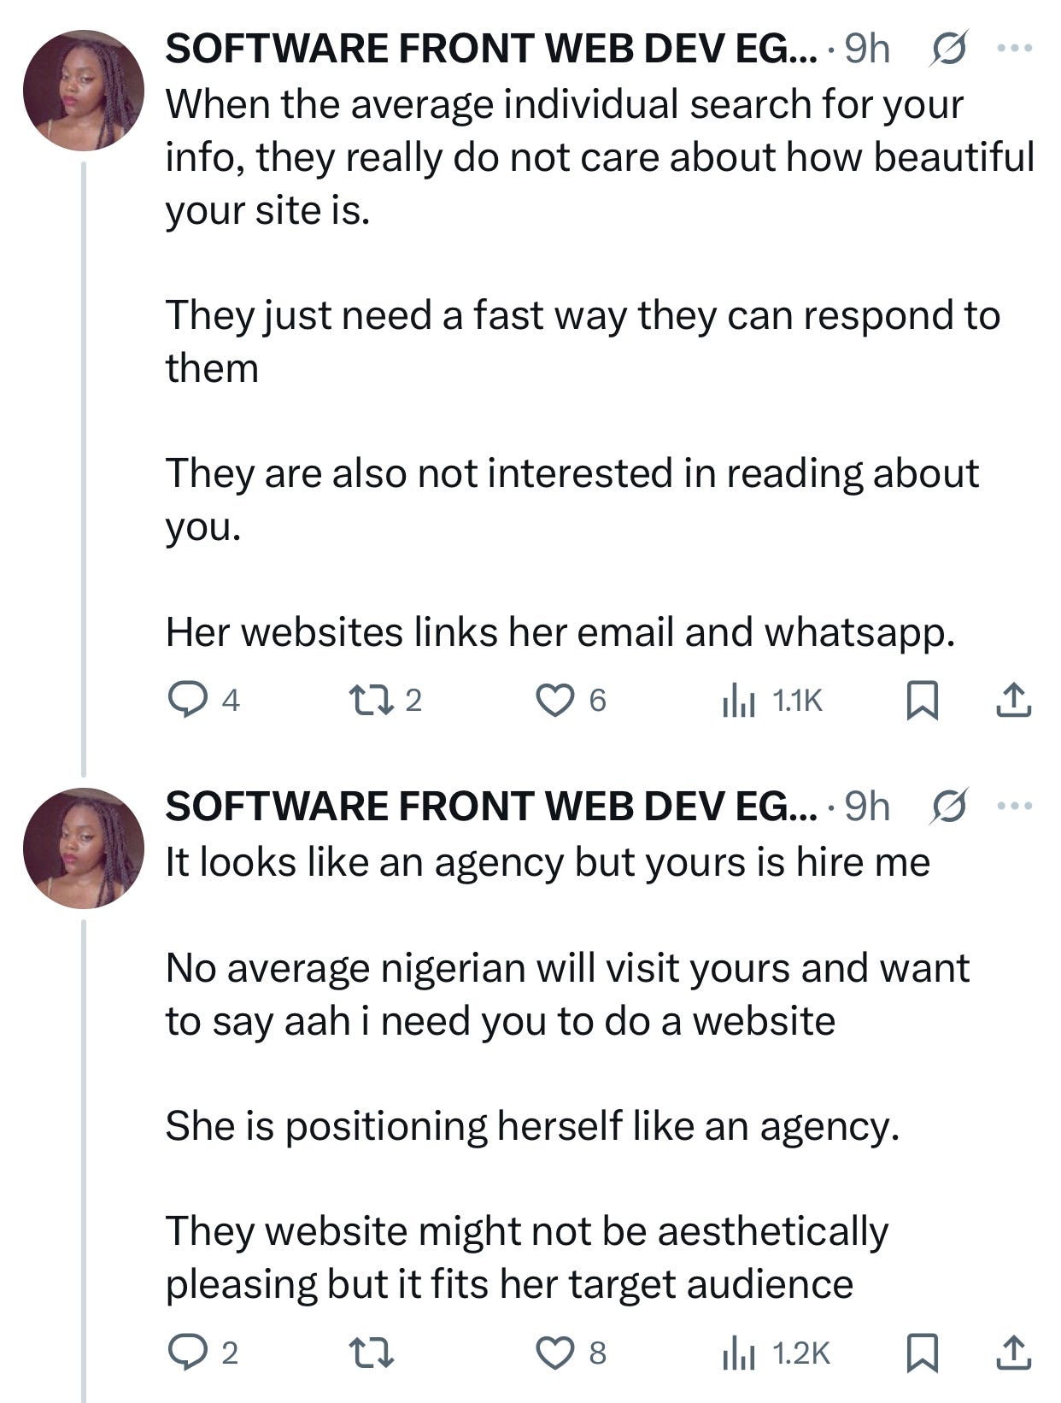Open Grok icon on second tweet
Image resolution: width=1061 pixels, height=1403 pixels.
[947, 806]
